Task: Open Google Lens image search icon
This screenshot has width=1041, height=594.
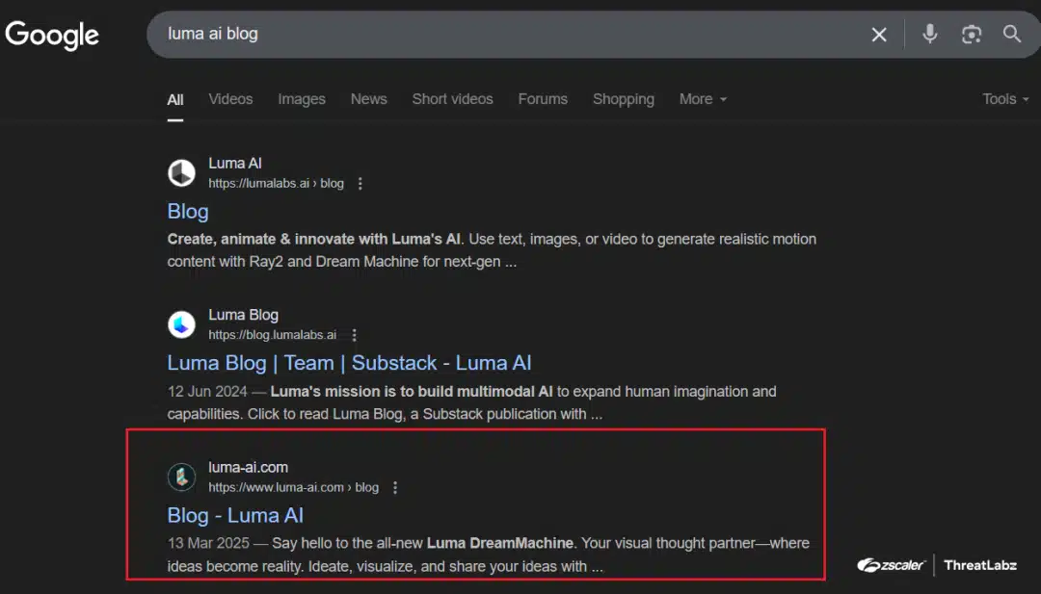Action: coord(971,34)
